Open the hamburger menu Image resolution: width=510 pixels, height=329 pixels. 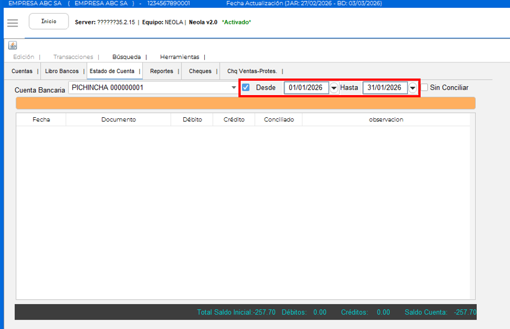coord(12,23)
